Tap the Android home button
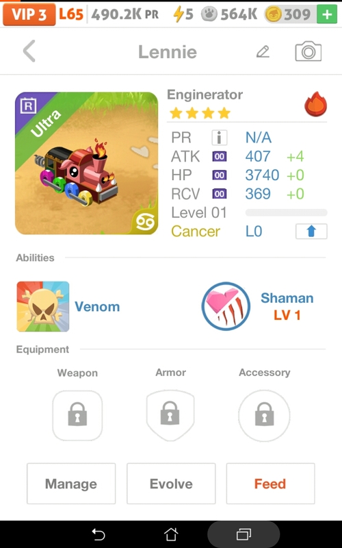The height and width of the screenshot is (548, 342). coord(171,534)
